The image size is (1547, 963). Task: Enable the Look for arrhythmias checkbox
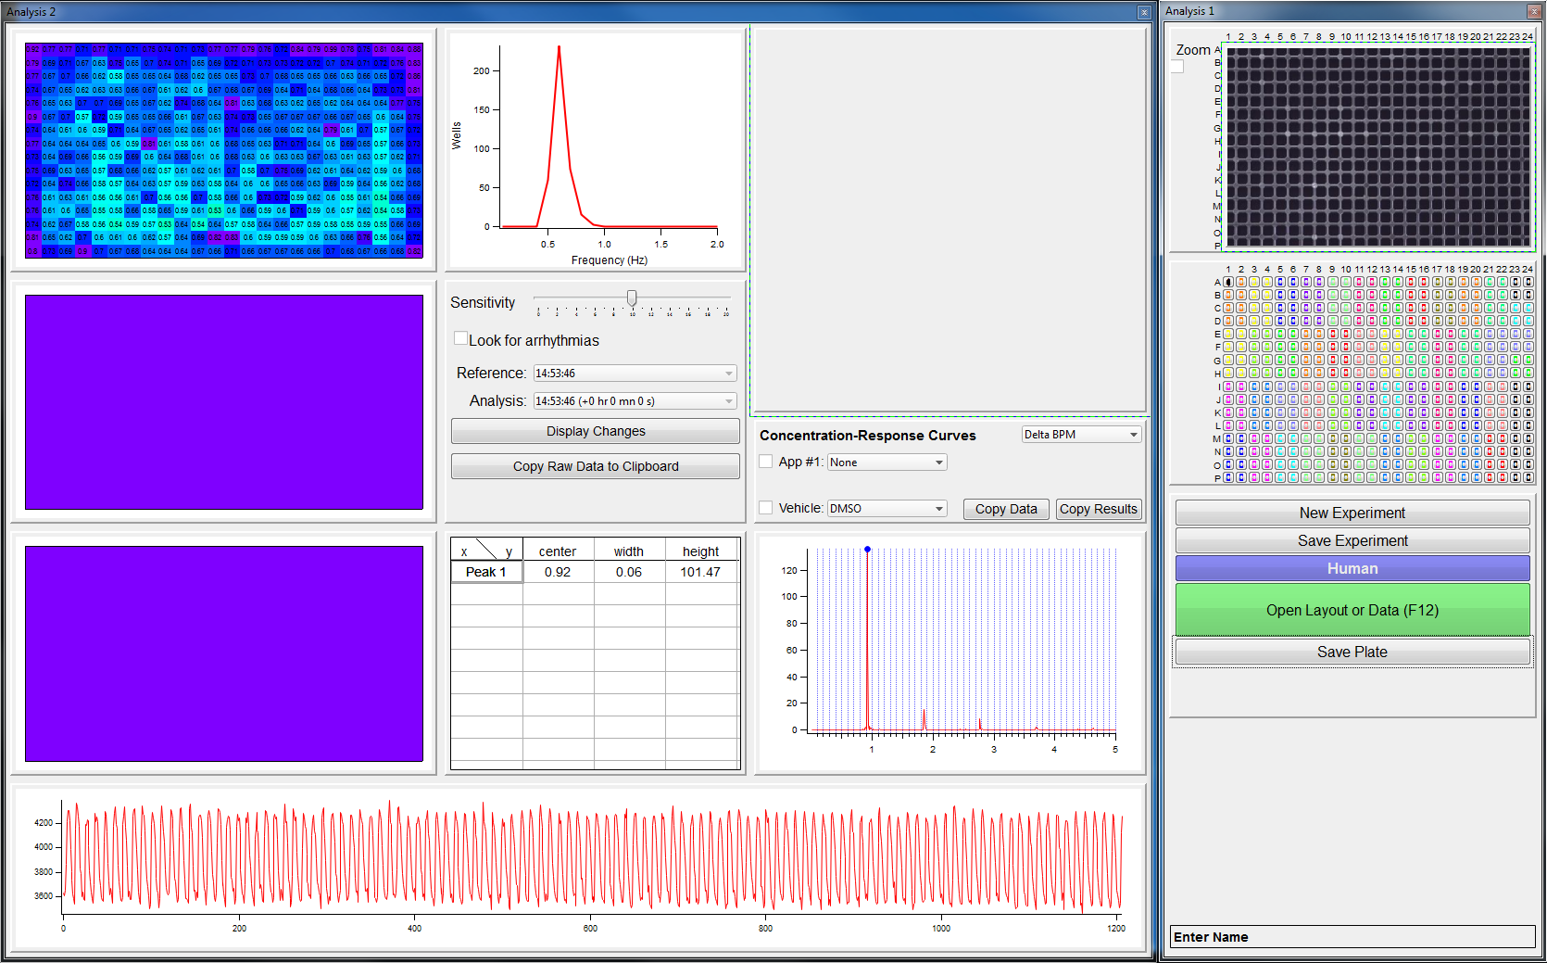(x=460, y=339)
